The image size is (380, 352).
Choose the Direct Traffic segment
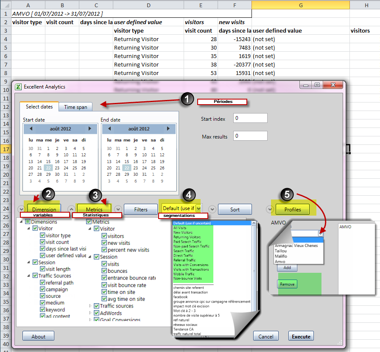coord(183,255)
